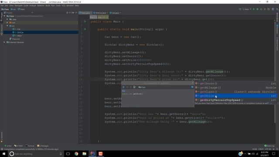Open the Navigate menu
Image resolution: width=279 pixels, height=157 pixels.
click(x=18, y=6)
